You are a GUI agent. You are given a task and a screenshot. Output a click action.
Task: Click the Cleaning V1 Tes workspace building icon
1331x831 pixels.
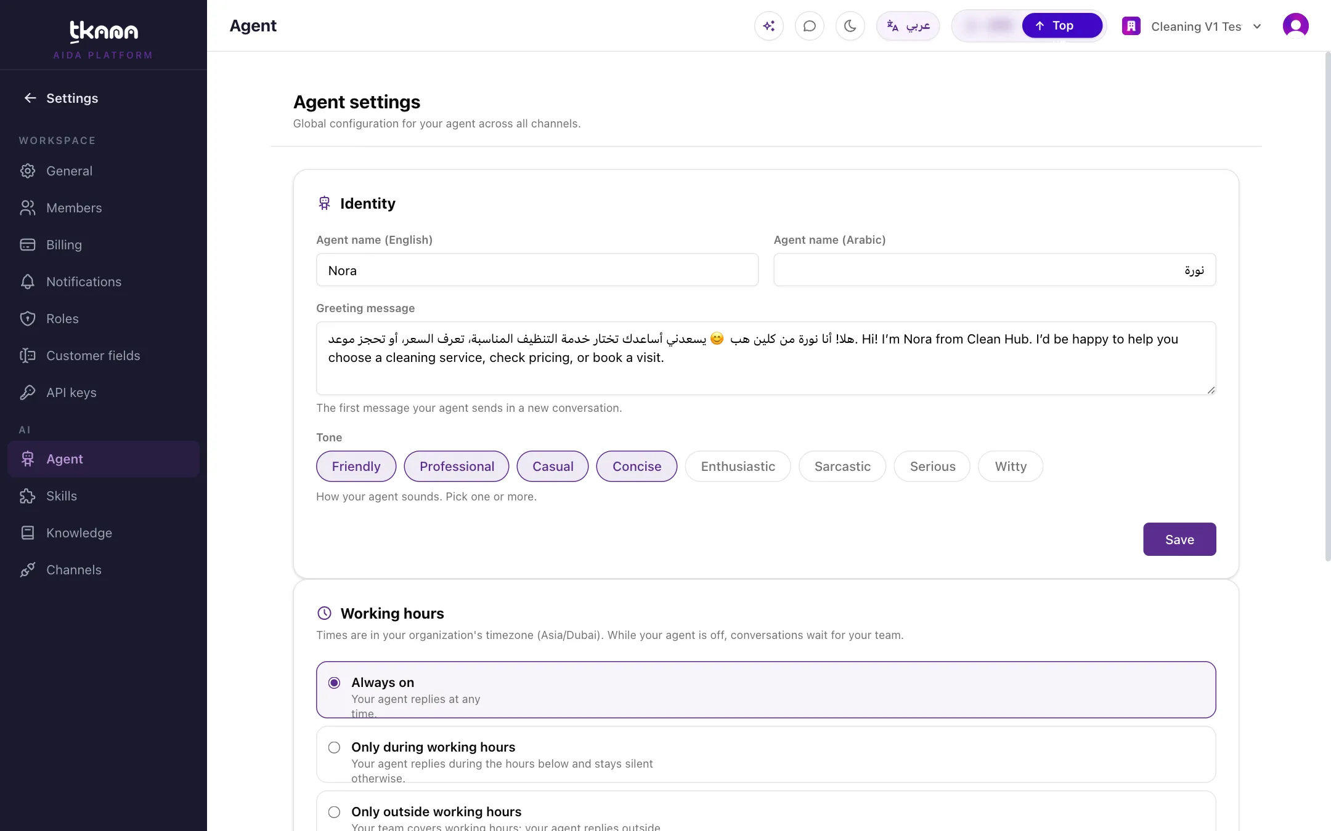pos(1131,26)
